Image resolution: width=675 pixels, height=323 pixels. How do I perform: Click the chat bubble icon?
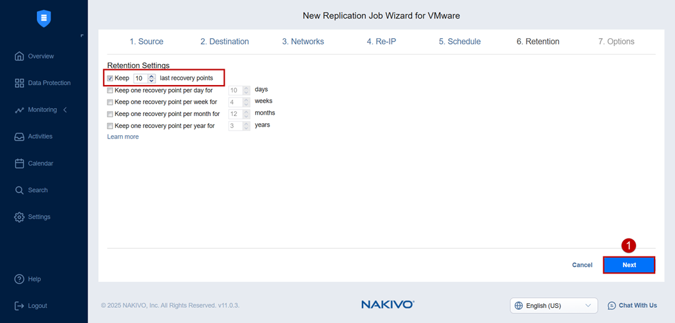click(x=612, y=305)
